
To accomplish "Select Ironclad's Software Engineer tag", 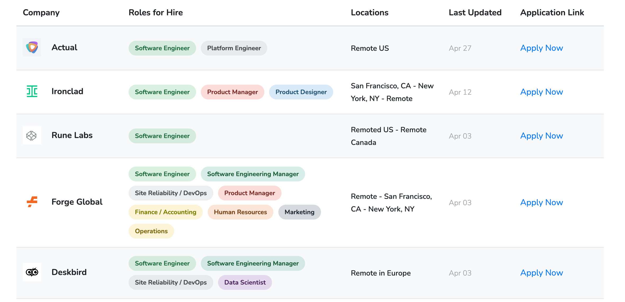I will coord(162,92).
